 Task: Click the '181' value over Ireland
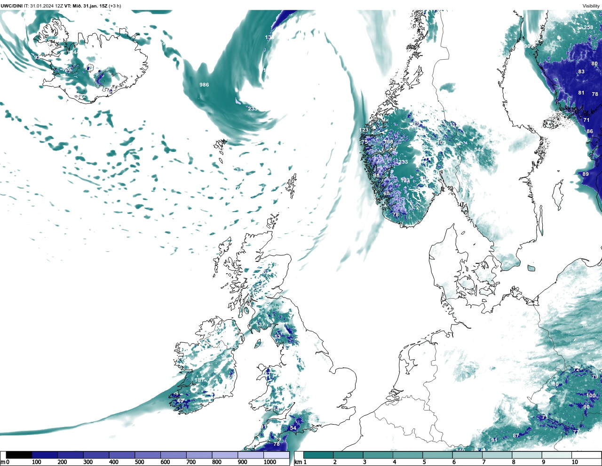[199, 380]
